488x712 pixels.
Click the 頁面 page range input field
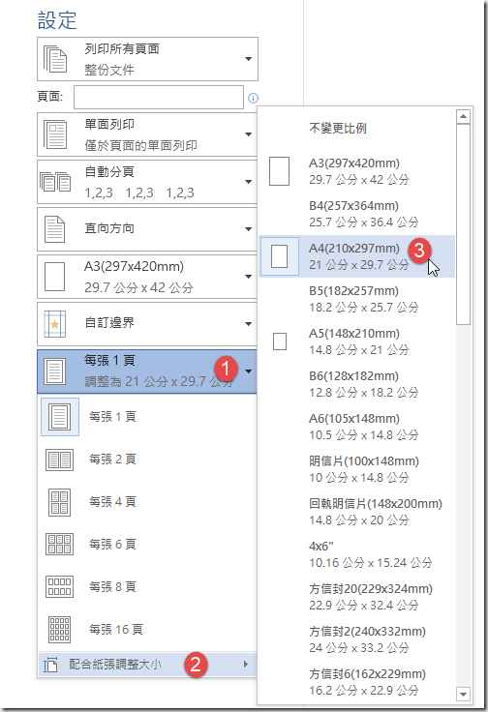pos(159,97)
